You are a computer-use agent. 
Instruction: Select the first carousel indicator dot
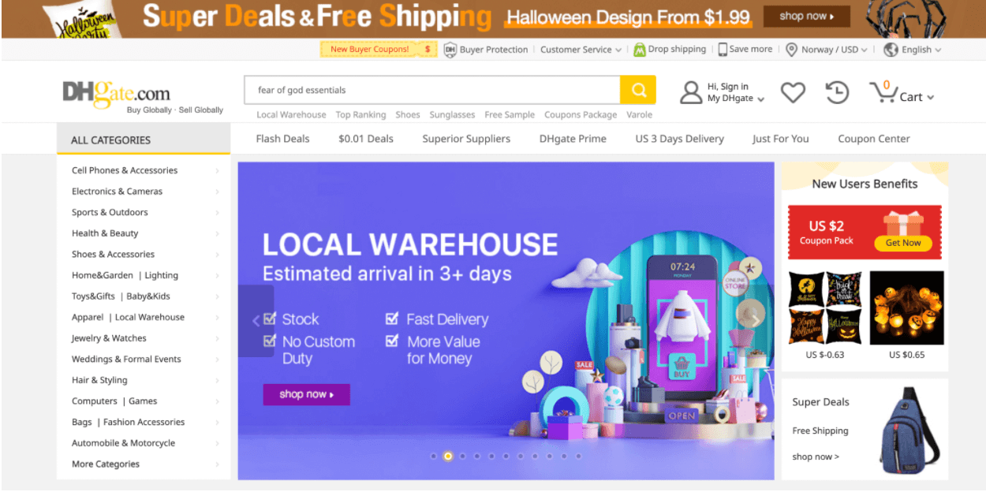[x=433, y=456]
